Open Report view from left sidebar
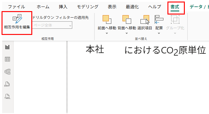Image resolution: width=209 pixels, height=114 pixels. click(x=7, y=47)
